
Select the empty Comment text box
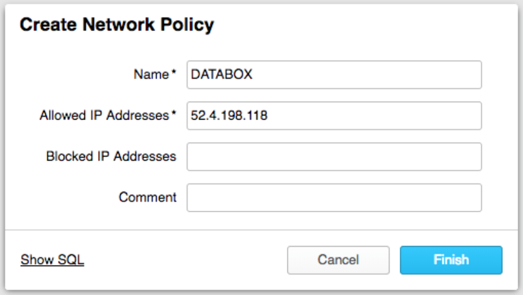point(334,198)
